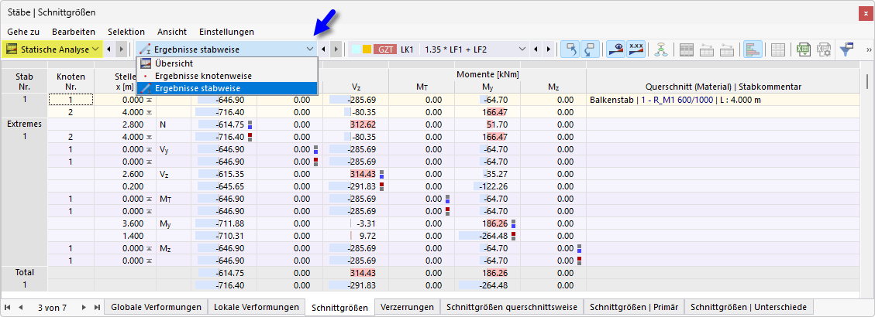Screen dimensions: 875x317
Task: Open the Ansicht menu
Action: click(172, 32)
